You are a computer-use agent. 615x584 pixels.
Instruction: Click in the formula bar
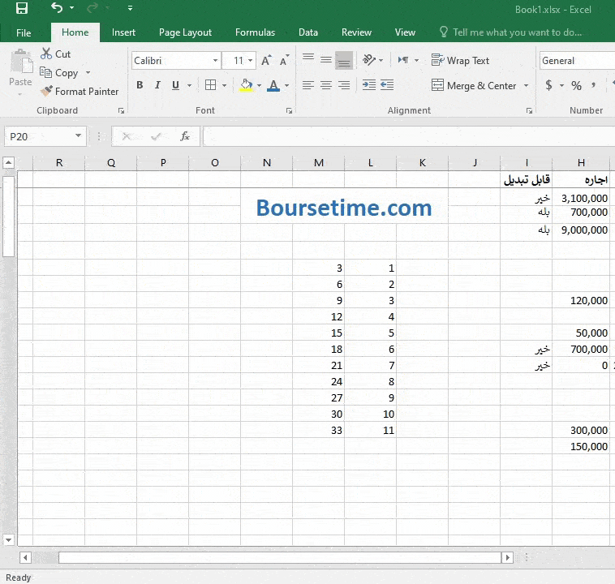click(x=409, y=136)
